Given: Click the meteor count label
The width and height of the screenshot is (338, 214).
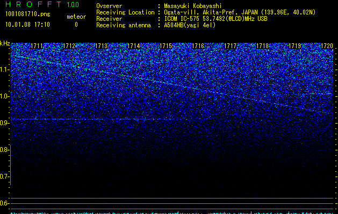Looking at the screenshot, I should click(76, 17).
